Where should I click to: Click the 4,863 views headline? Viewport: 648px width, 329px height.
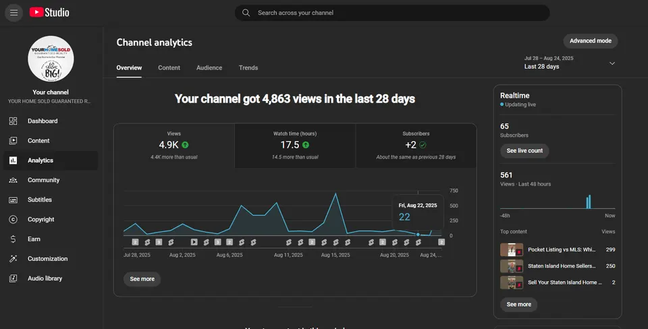295,99
